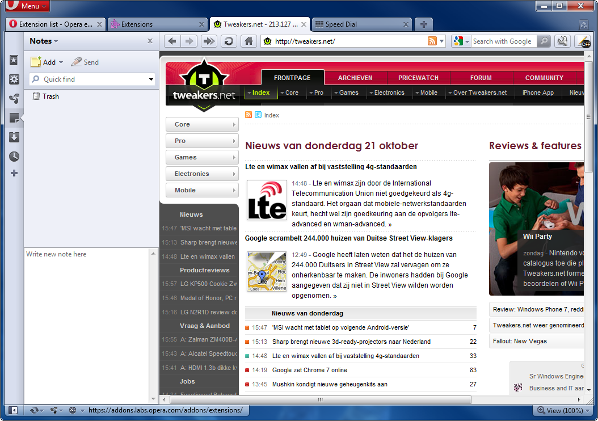Open the PRICEWATCH site tab
The image size is (598, 421).
pyautogui.click(x=418, y=77)
